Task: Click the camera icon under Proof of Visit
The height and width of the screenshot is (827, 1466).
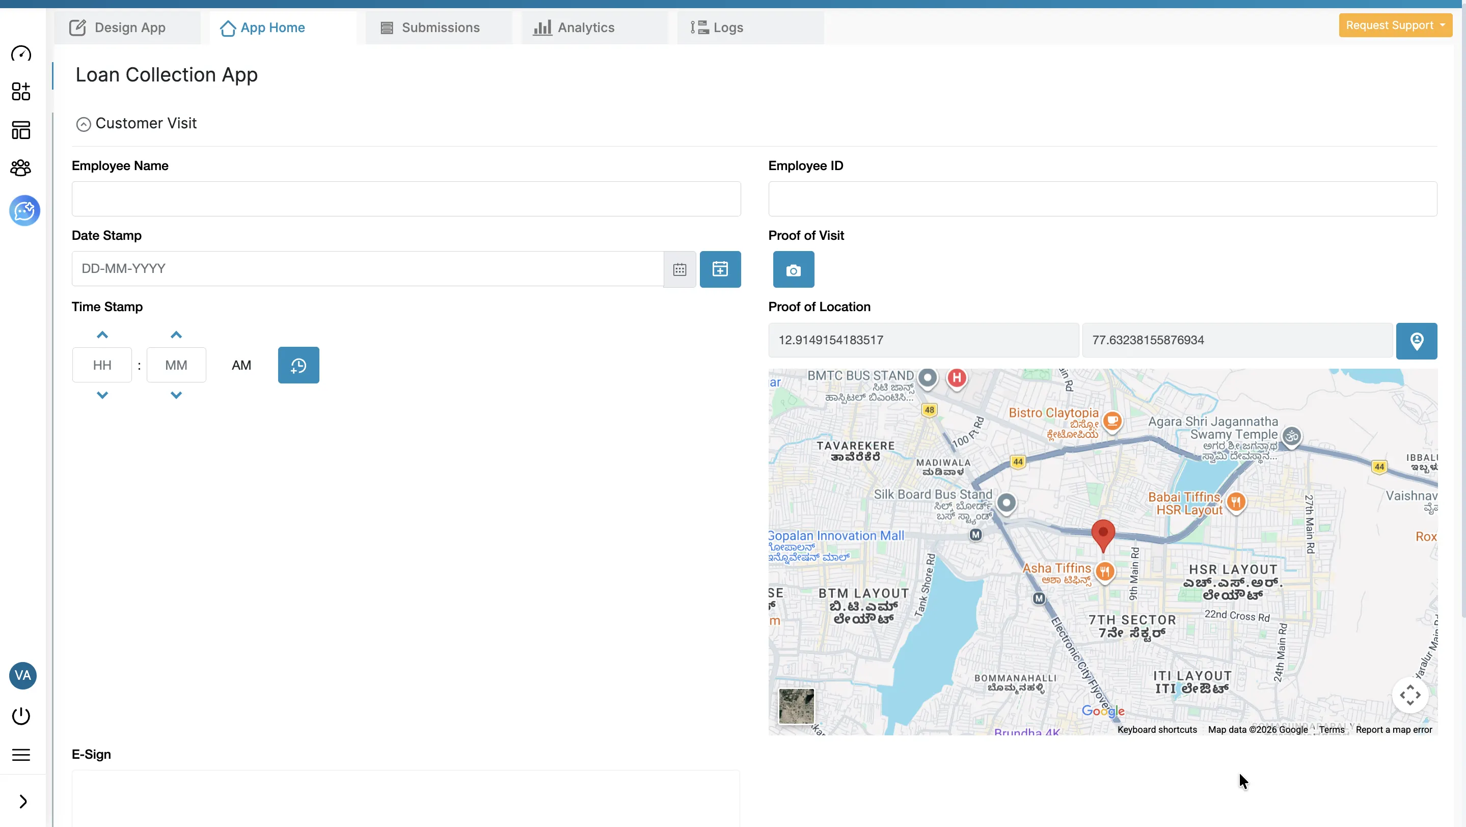Action: pos(793,269)
